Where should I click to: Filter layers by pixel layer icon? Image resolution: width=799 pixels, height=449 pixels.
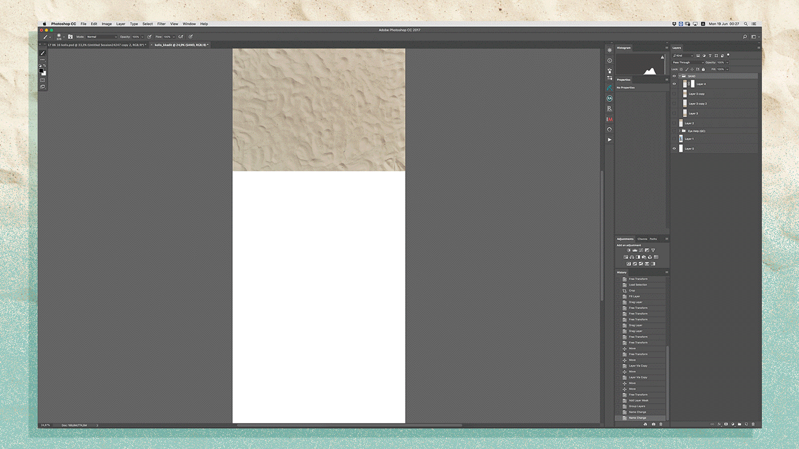[x=698, y=56]
